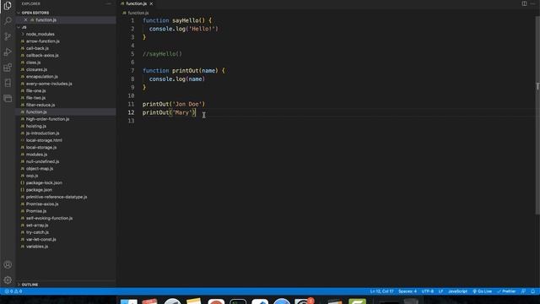
Task: Expand the node_modules folder
Action: 40,34
